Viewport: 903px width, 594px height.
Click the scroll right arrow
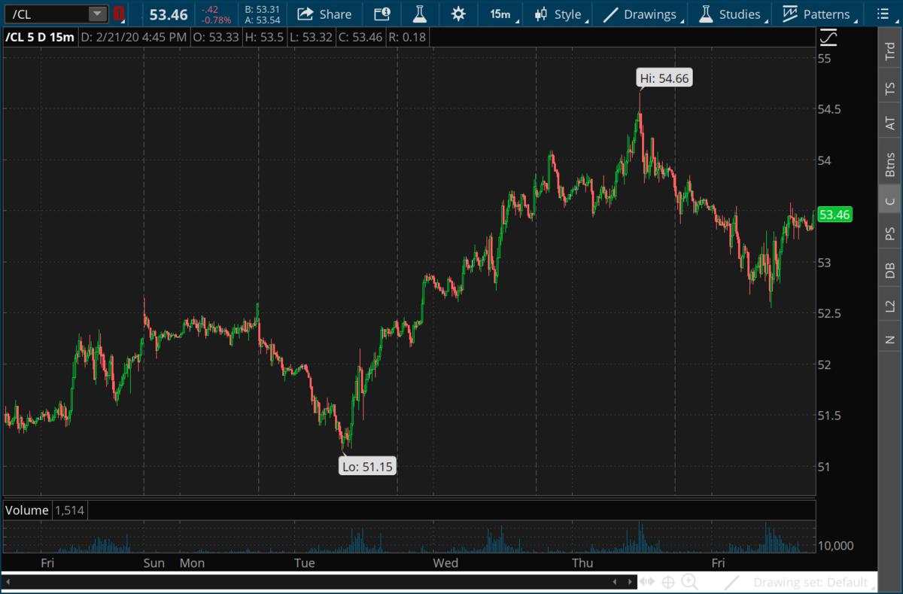coord(630,582)
